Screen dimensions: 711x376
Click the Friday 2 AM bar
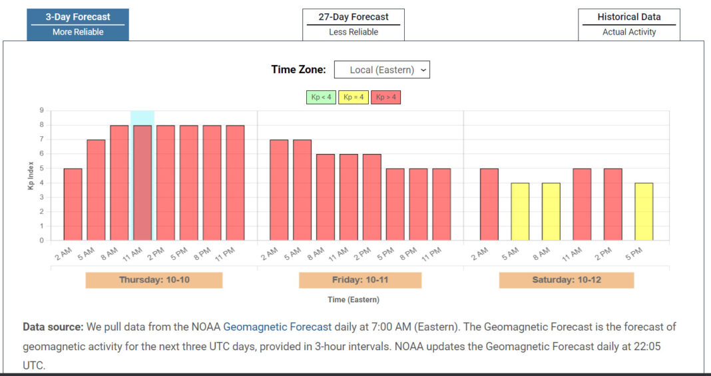[x=279, y=190]
